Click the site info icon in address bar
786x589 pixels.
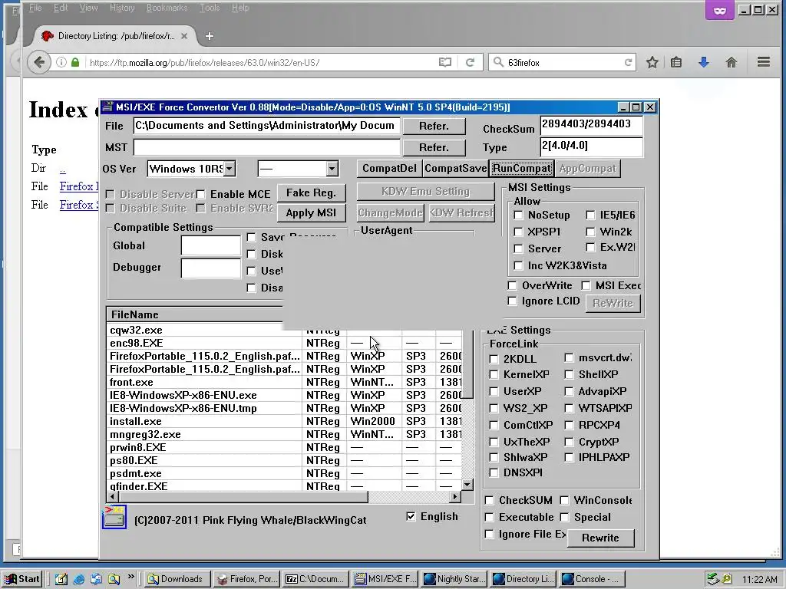click(61, 63)
